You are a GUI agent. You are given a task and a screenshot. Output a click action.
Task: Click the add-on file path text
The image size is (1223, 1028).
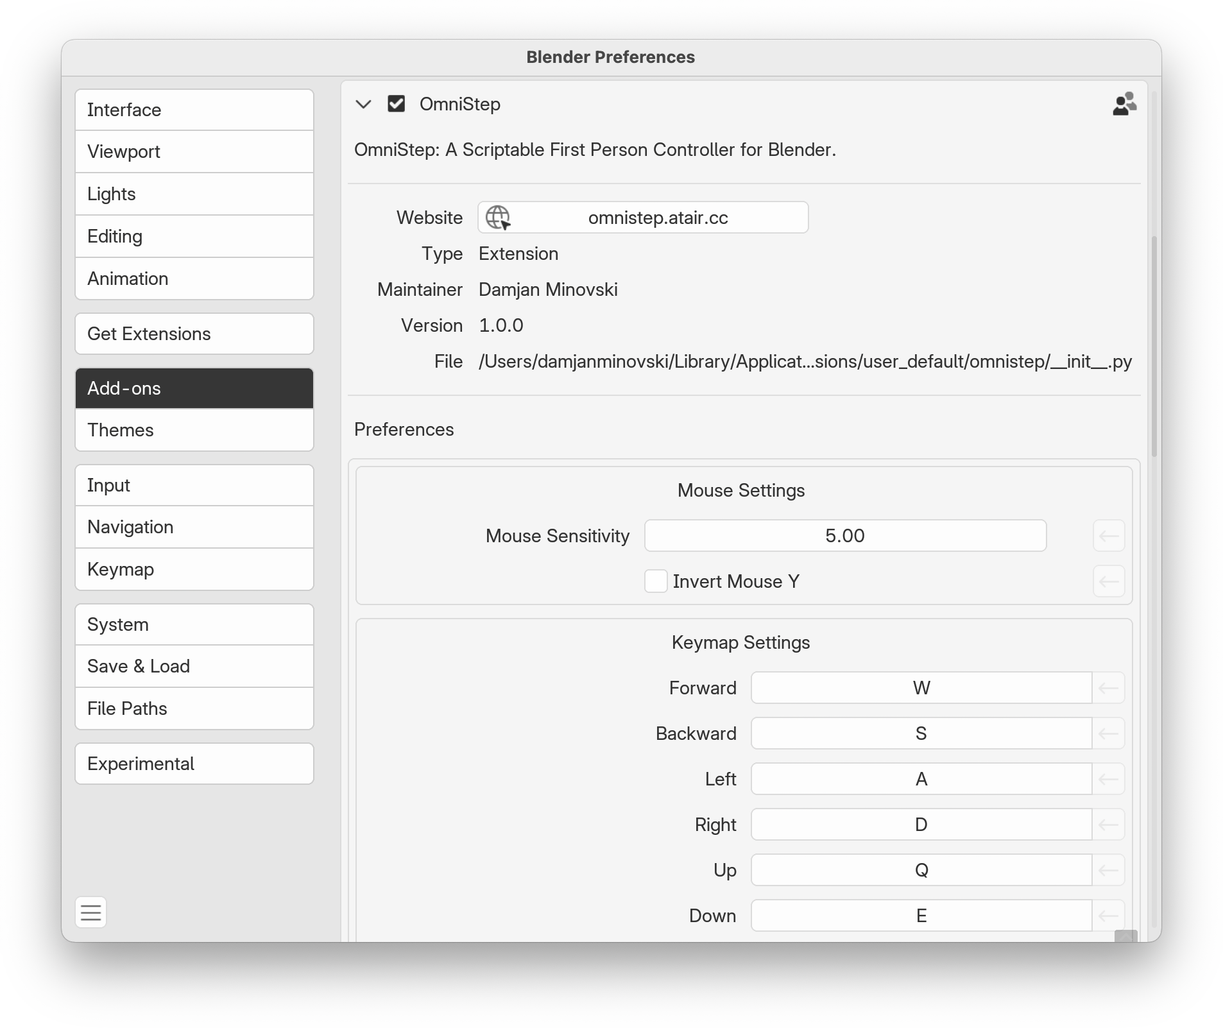coord(805,361)
